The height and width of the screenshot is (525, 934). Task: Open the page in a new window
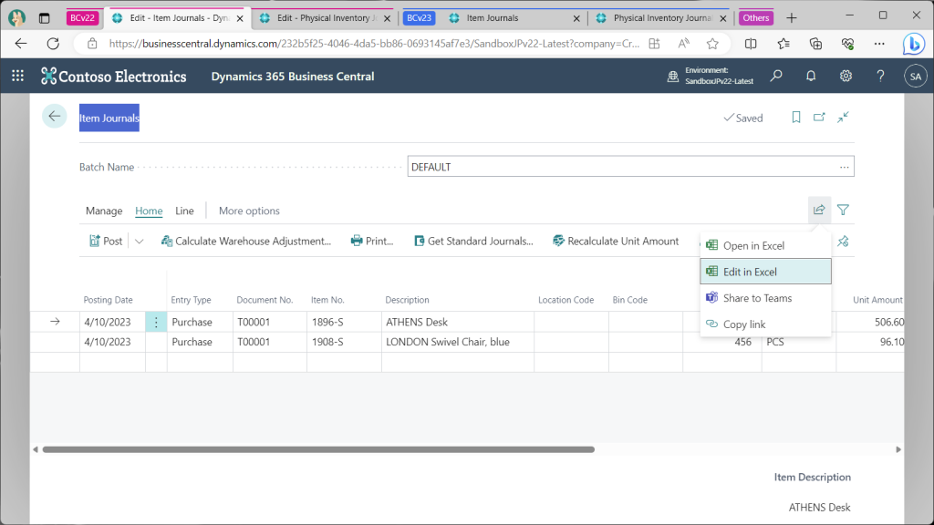[x=820, y=118]
